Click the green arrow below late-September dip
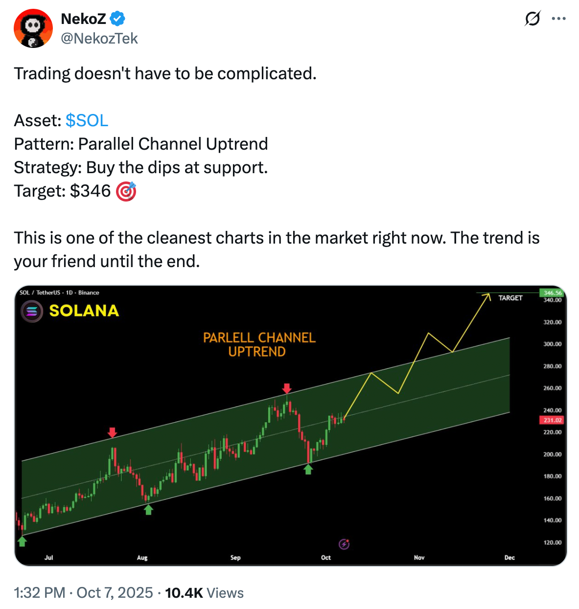The image size is (579, 609). [x=308, y=470]
